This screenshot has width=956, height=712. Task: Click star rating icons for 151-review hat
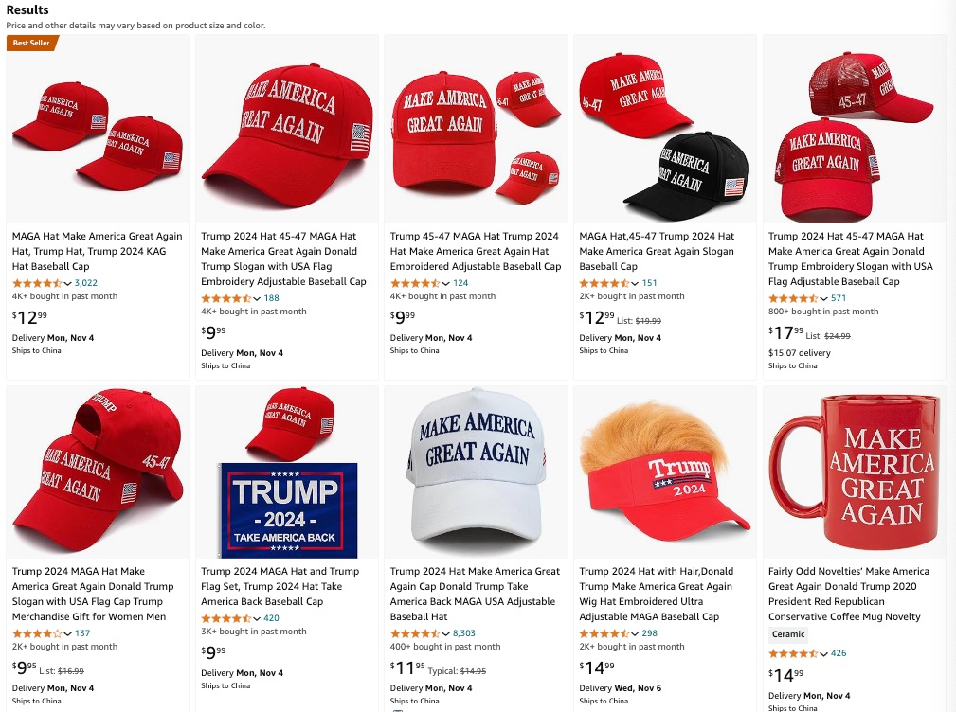[604, 283]
